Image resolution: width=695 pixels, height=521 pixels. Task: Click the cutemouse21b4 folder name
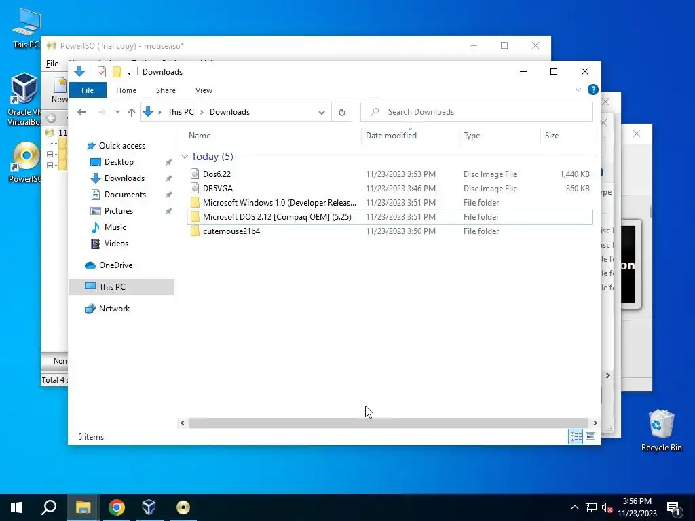231,231
